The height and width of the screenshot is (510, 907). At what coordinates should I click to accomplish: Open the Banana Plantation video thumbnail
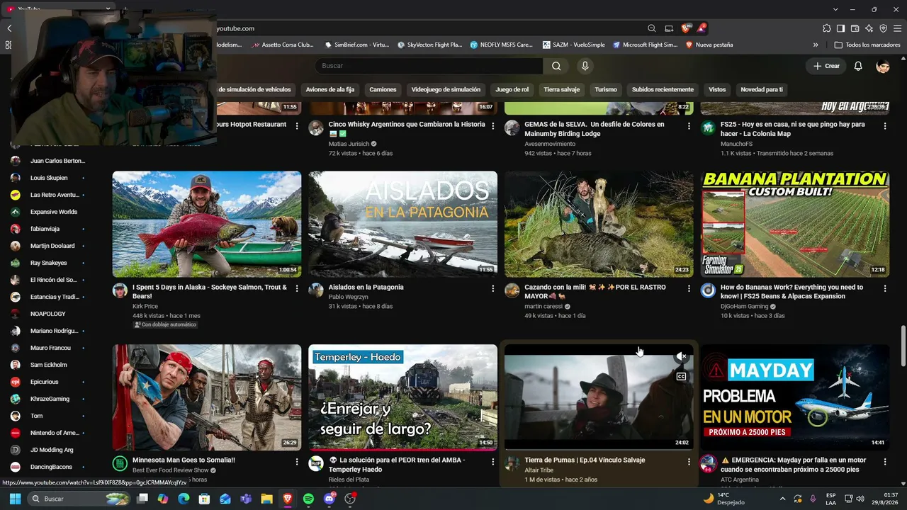coord(795,224)
